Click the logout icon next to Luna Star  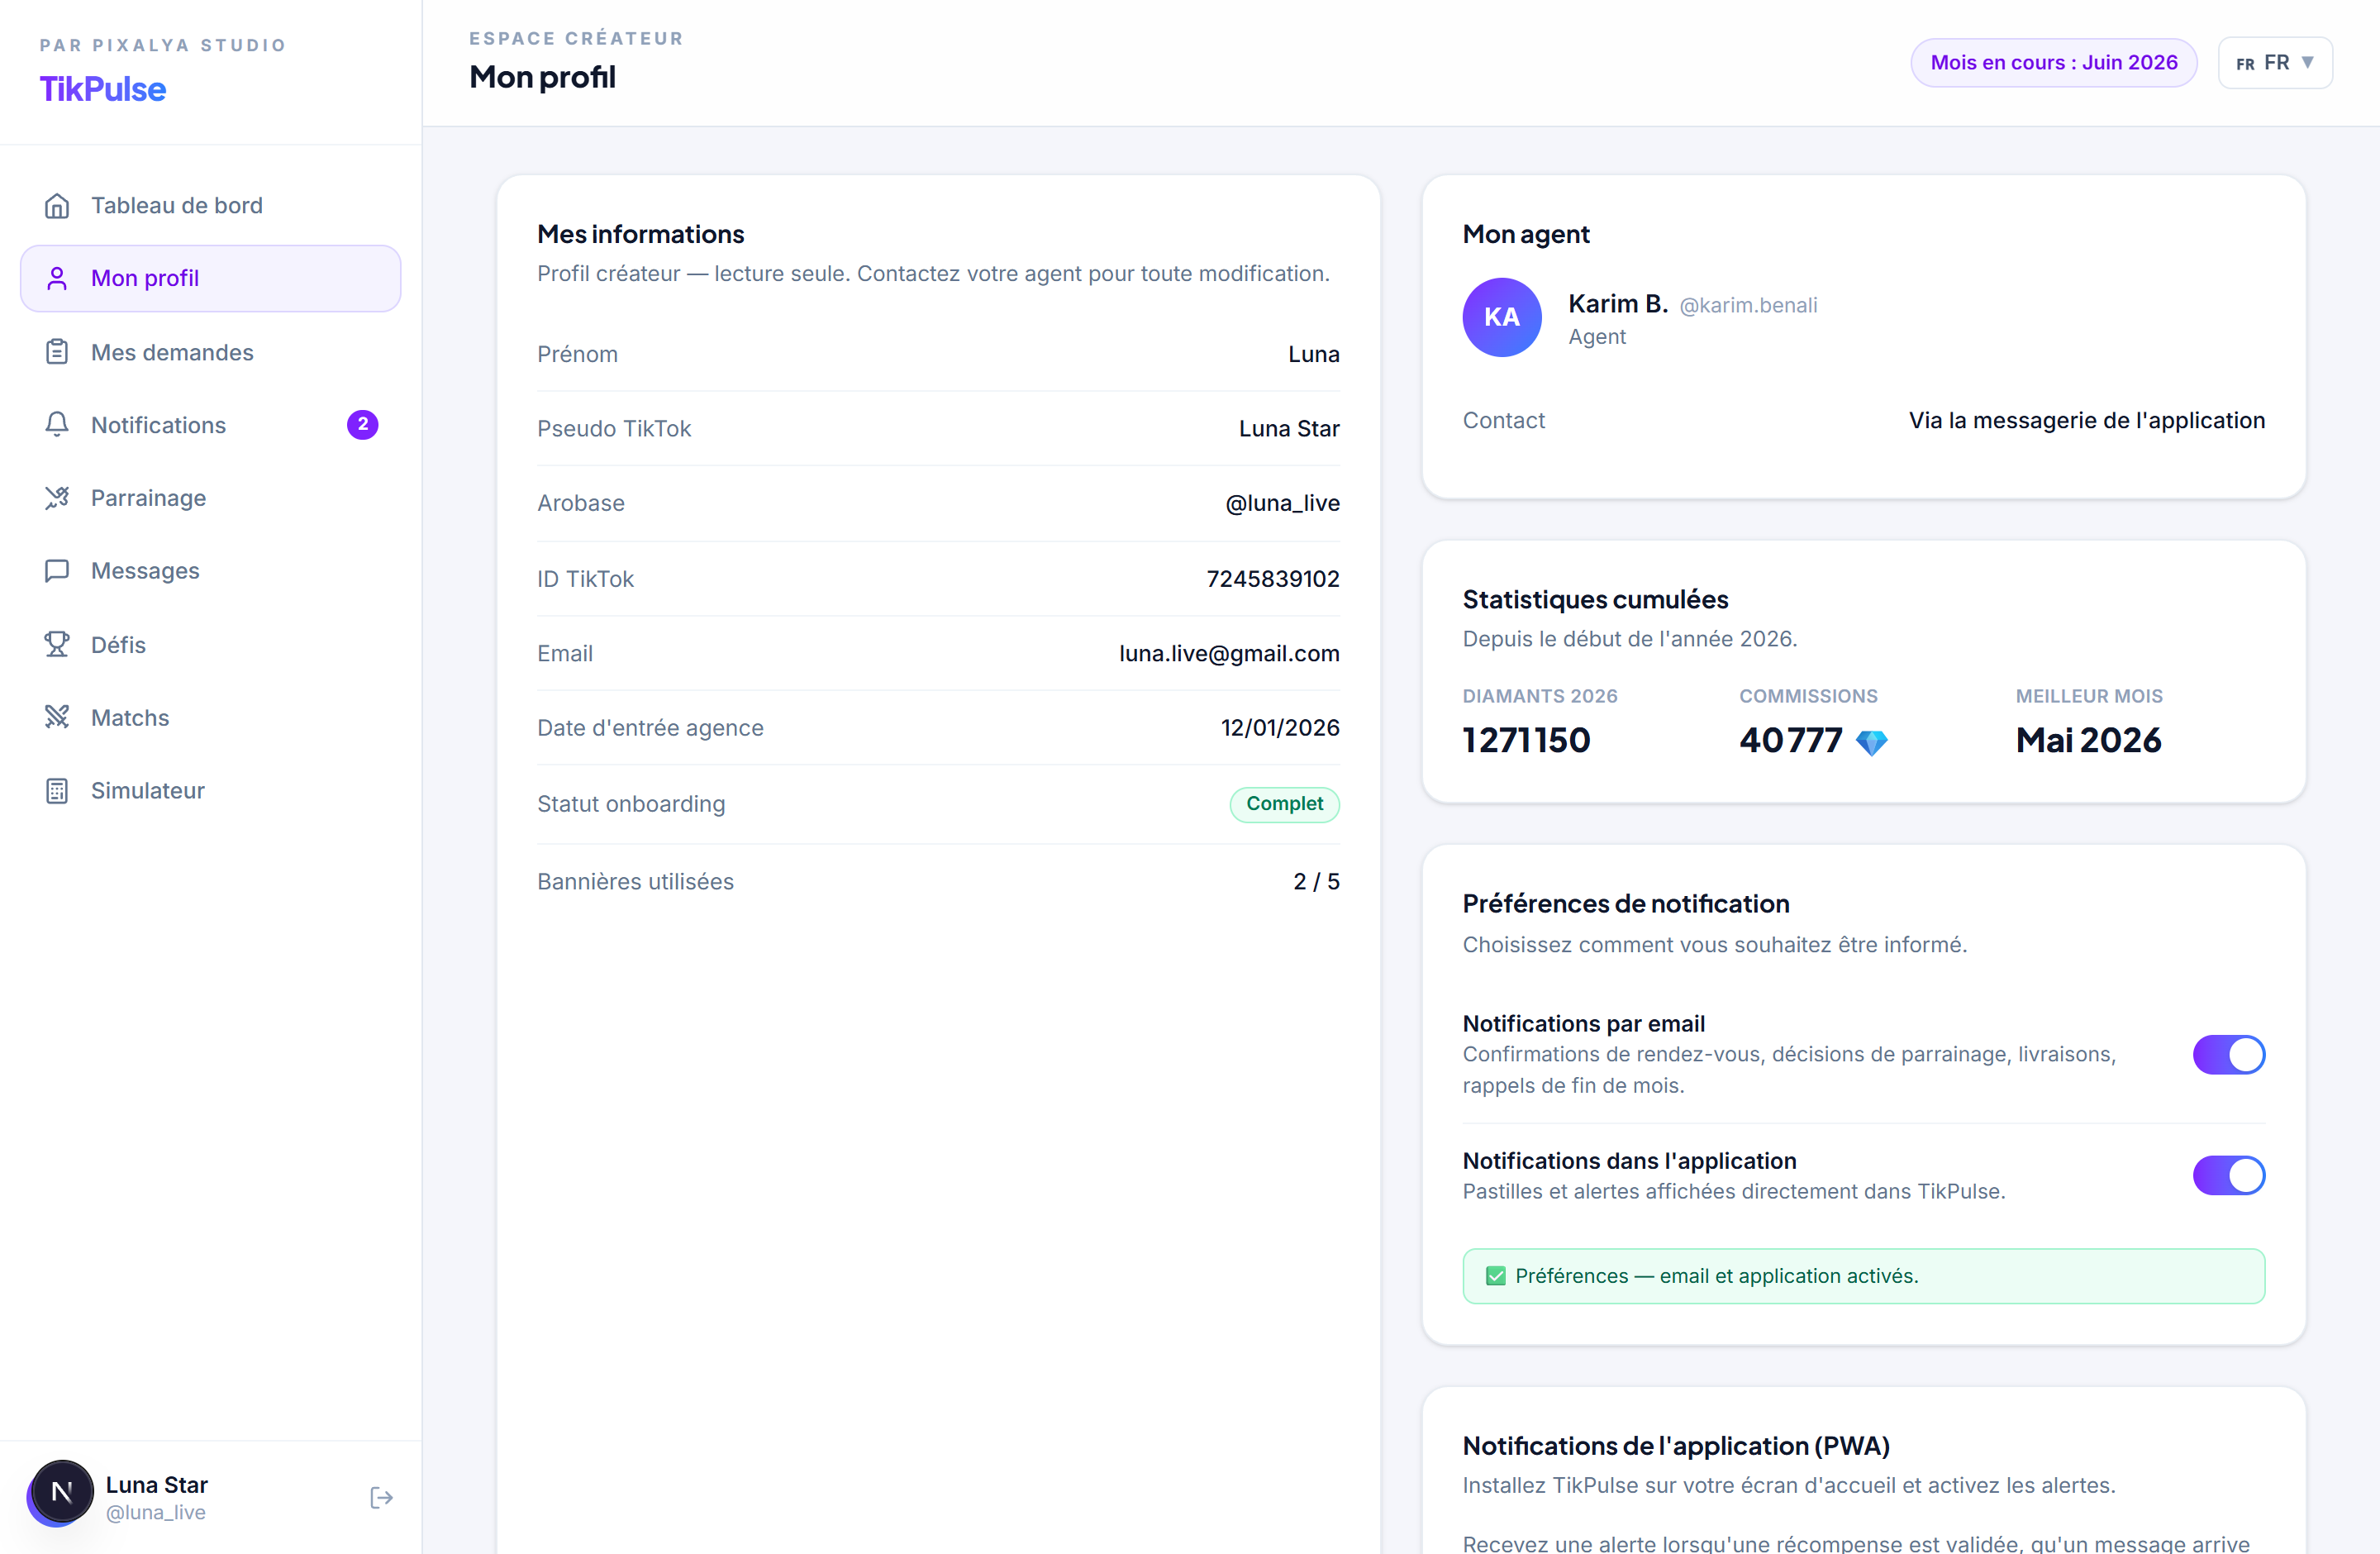coord(381,1497)
